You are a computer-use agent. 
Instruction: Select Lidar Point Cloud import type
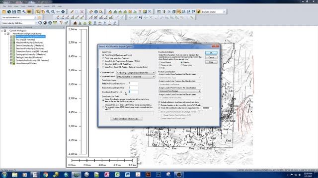103,67
